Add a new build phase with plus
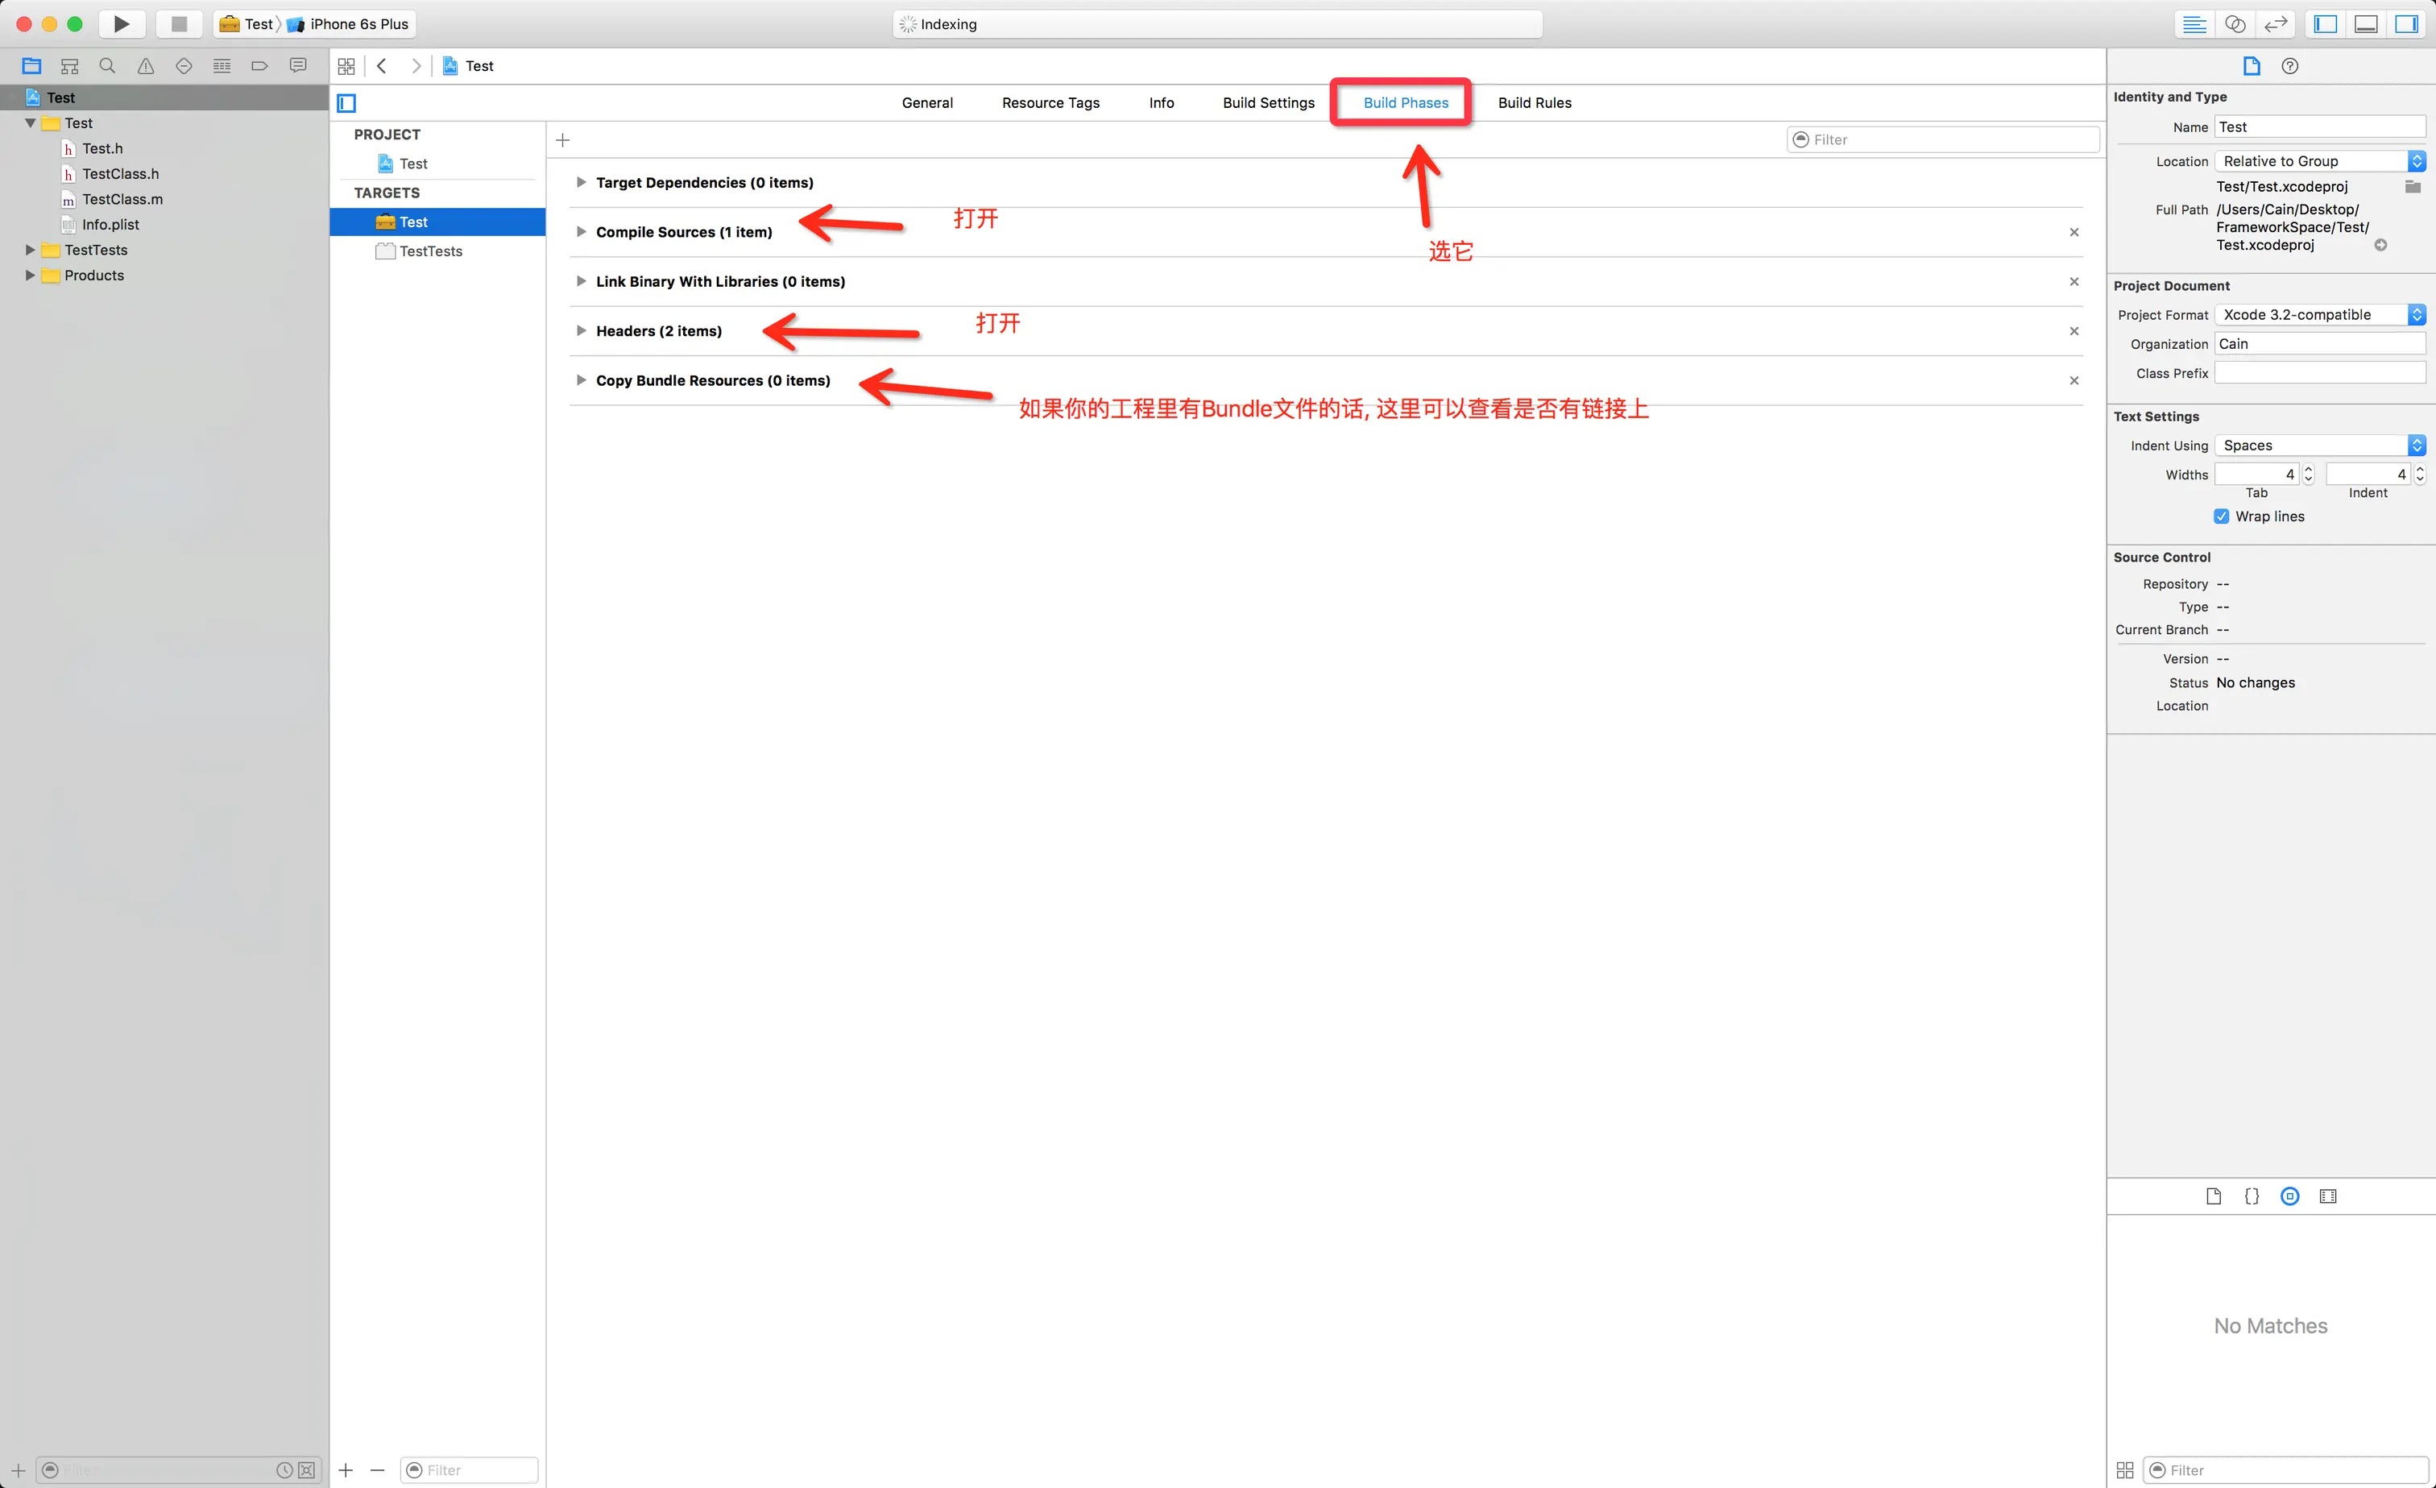Image resolution: width=2436 pixels, height=1488 pixels. (x=562, y=140)
